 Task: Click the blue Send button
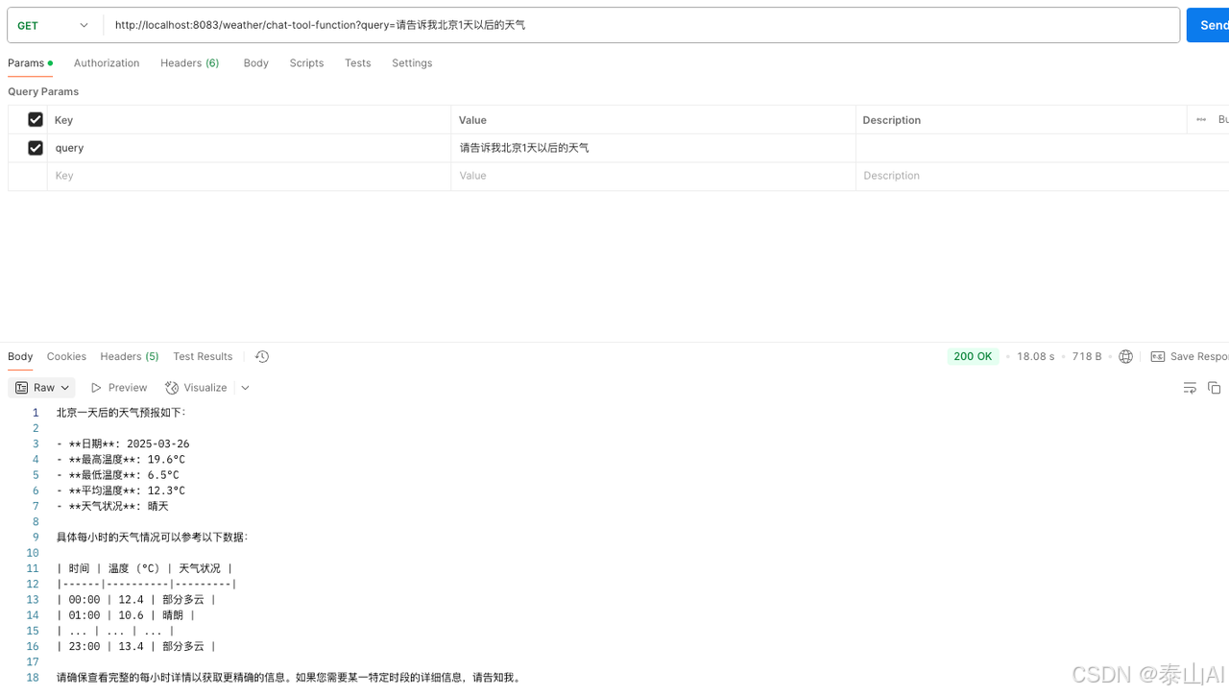point(1209,26)
